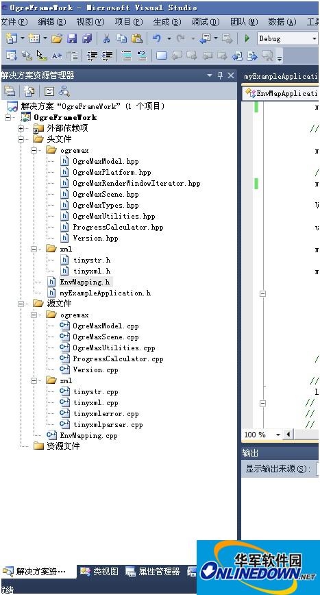Select myExampleApplication.h file
This screenshot has height=595, width=320.
click(x=105, y=293)
